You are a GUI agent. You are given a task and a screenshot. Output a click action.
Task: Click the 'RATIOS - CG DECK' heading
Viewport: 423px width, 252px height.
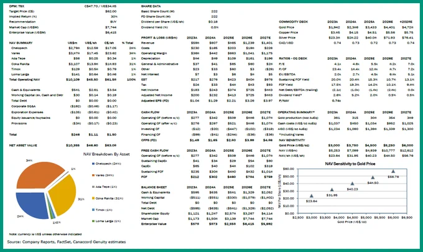pyautogui.click(x=293, y=58)
